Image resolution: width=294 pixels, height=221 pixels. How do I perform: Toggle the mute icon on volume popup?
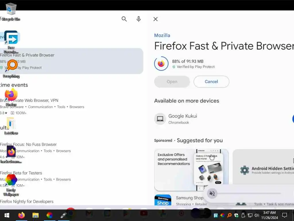click(x=212, y=193)
